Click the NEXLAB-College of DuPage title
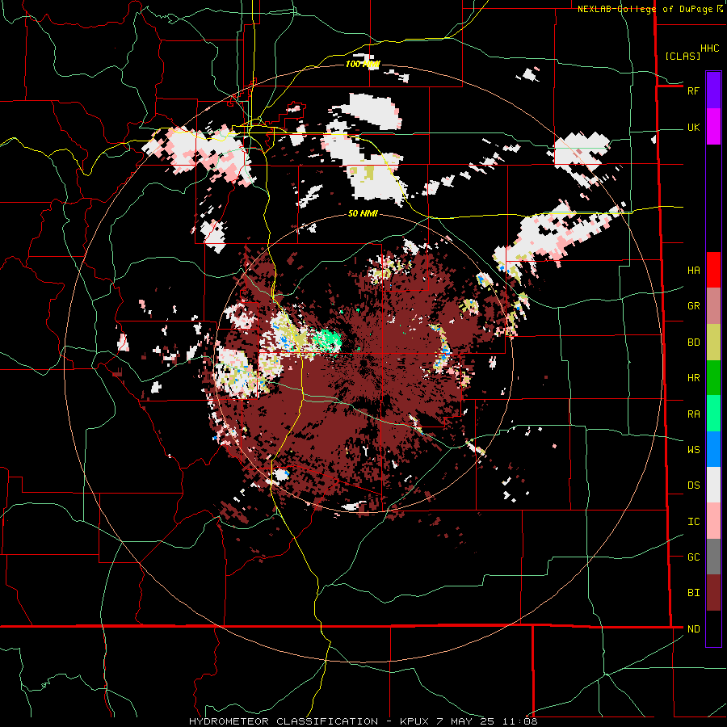Screen dimensions: 727x727 645,9
